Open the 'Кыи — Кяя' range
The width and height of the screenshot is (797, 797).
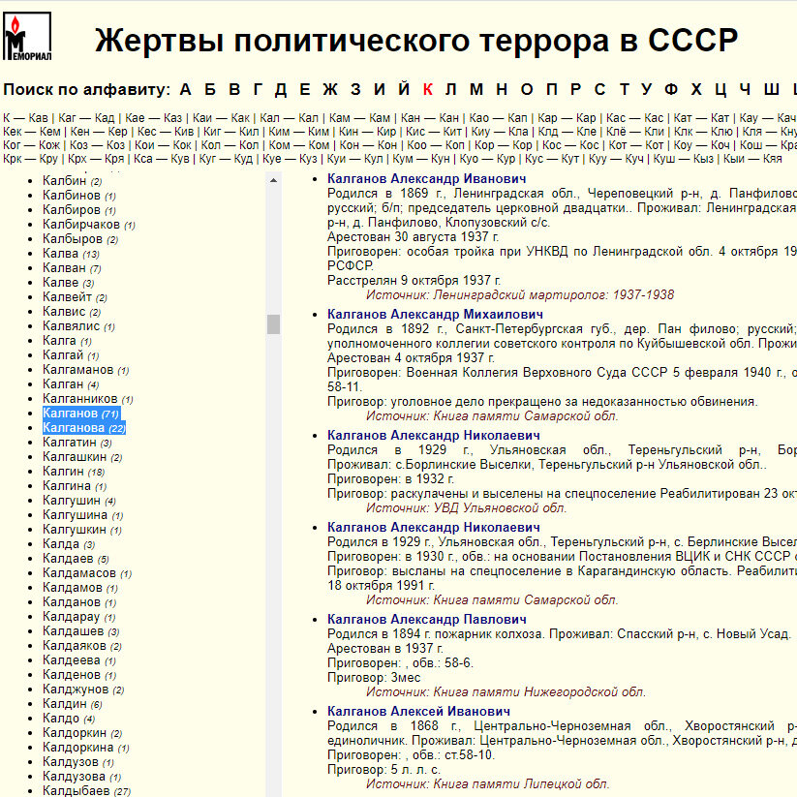pyautogui.click(x=752, y=159)
